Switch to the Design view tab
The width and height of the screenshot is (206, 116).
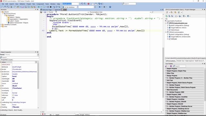click(x=82, y=115)
